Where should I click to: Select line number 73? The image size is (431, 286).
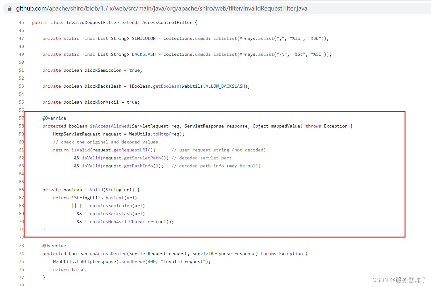coord(21,246)
